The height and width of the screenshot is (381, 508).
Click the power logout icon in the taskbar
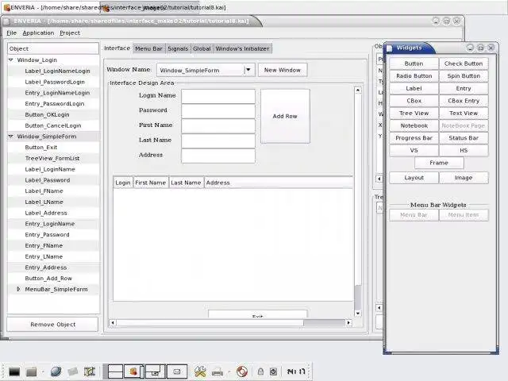click(x=273, y=371)
